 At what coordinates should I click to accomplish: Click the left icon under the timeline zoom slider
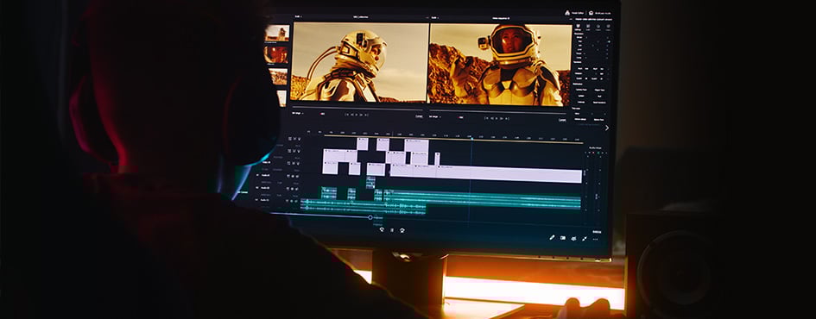coord(382,229)
